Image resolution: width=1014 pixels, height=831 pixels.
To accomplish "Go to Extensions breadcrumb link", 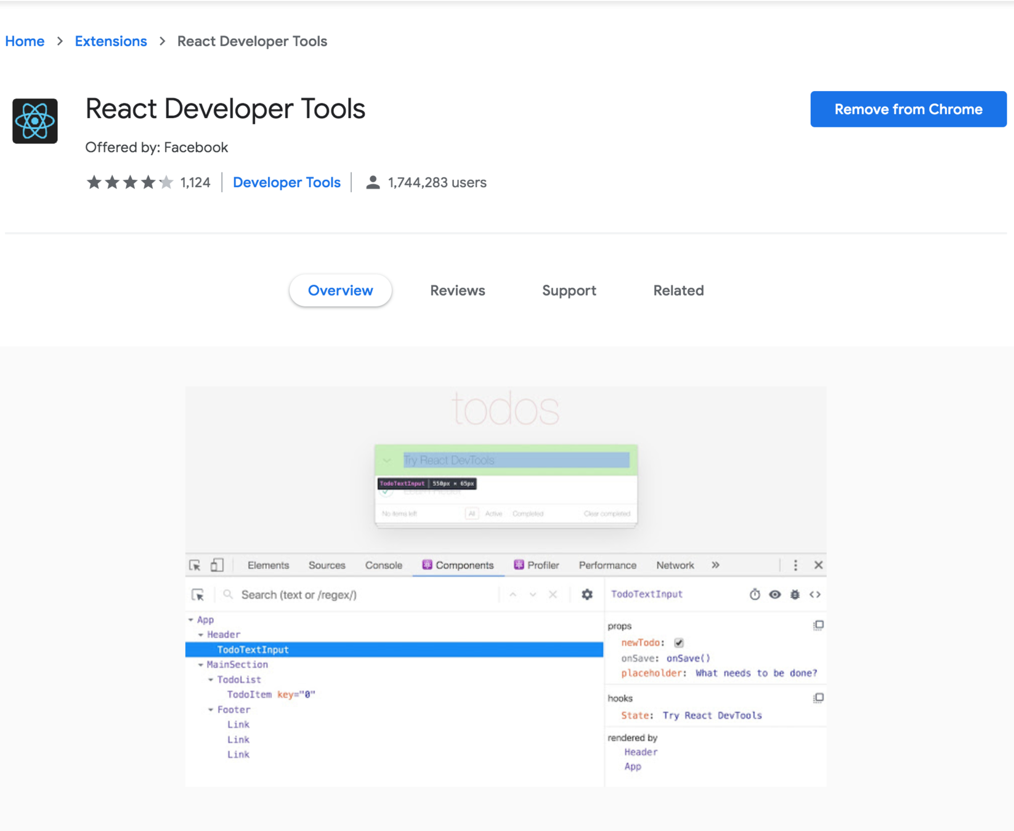I will [111, 41].
